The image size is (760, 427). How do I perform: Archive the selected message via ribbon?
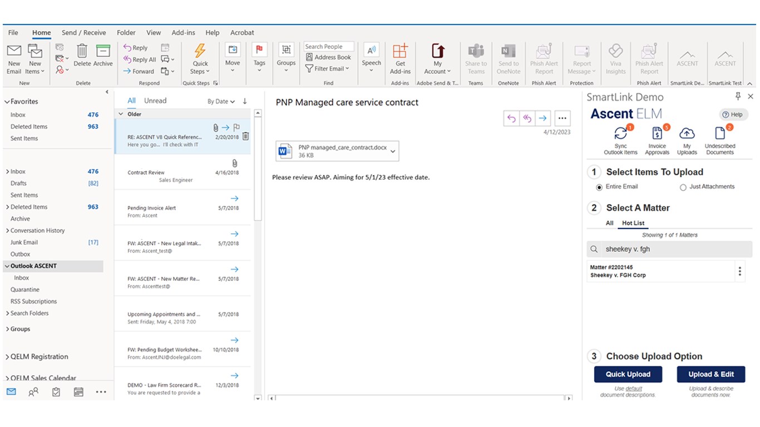click(103, 51)
